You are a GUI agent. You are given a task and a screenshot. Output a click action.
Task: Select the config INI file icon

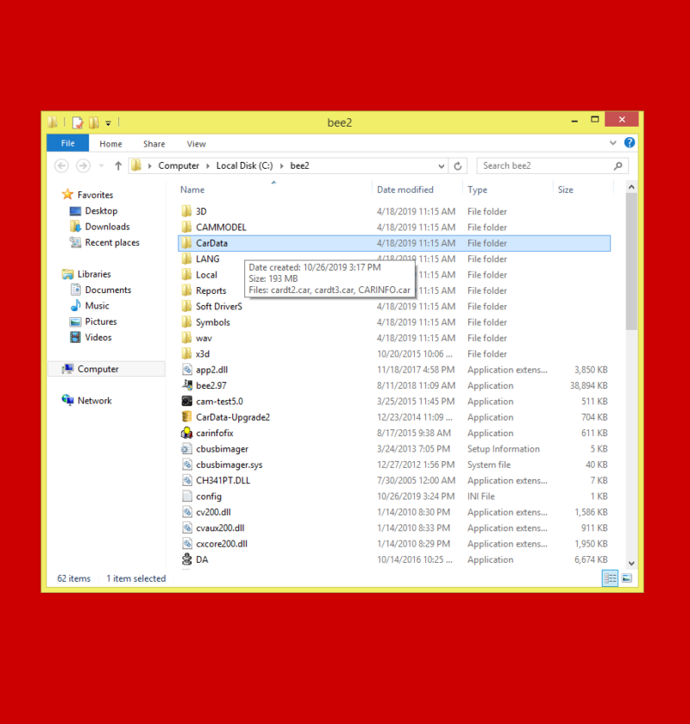[x=187, y=496]
